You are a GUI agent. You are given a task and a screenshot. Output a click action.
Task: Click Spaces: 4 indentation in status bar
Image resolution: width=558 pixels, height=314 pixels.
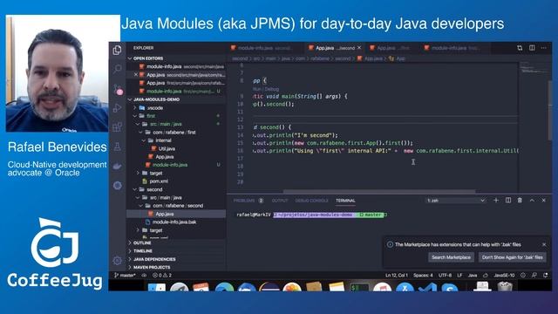pos(423,276)
